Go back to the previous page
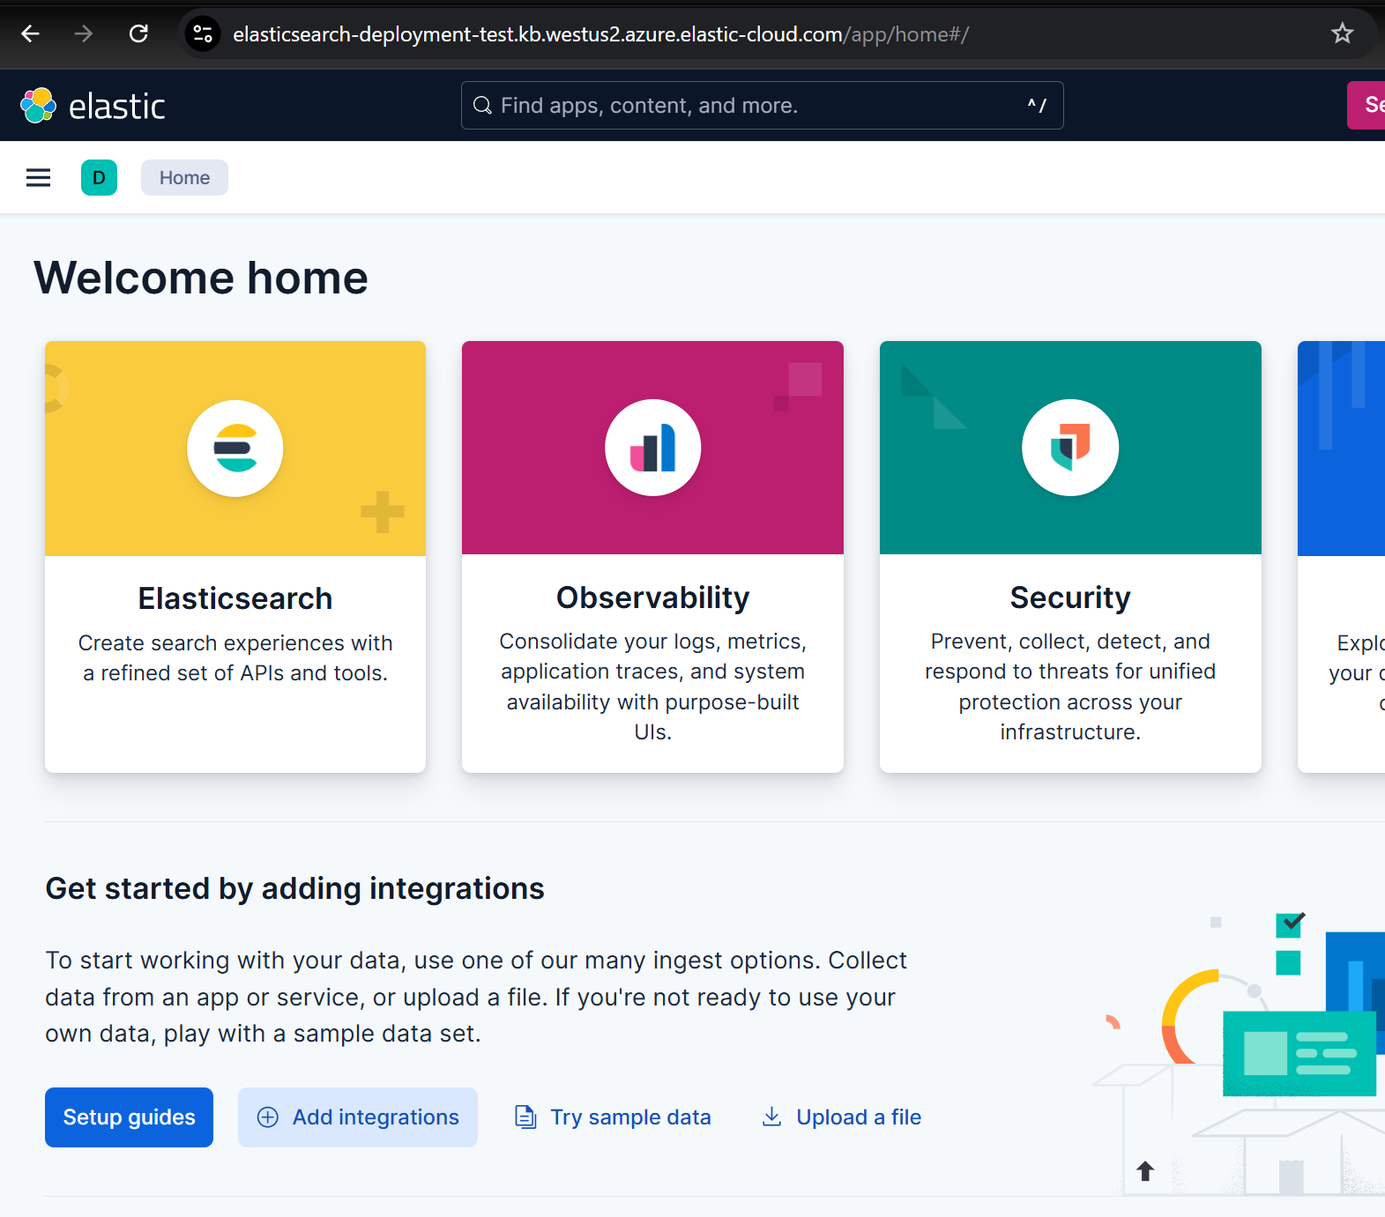Viewport: 1385px width, 1217px height. coord(31,33)
